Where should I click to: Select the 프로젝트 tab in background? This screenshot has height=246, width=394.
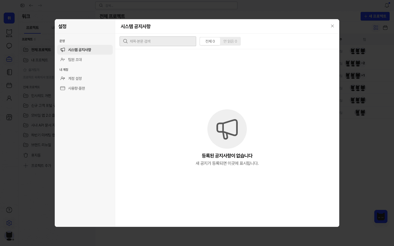[32, 28]
